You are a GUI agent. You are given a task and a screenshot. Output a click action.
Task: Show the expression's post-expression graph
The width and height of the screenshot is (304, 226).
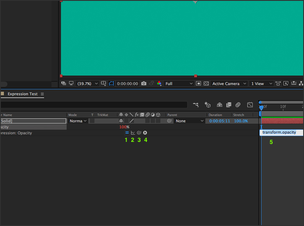tap(133, 133)
